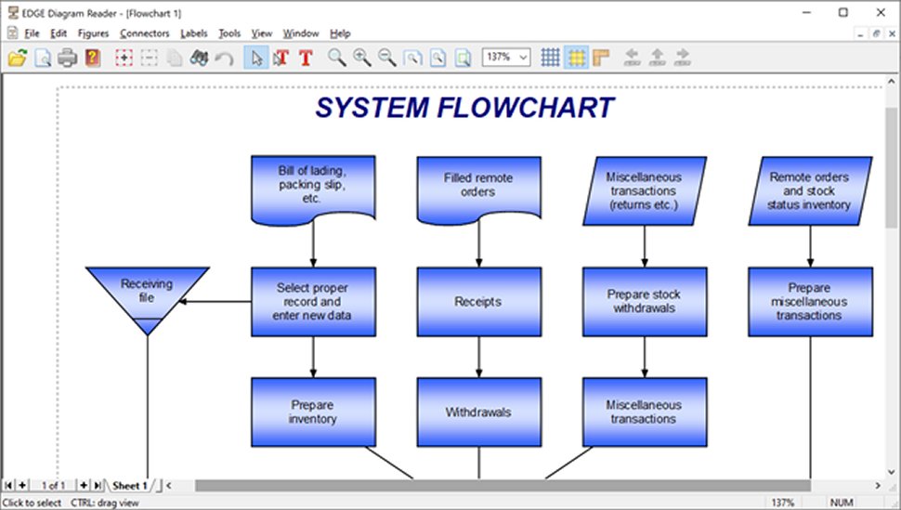Toggle the blue grid display button
The width and height of the screenshot is (901, 510).
(x=551, y=58)
